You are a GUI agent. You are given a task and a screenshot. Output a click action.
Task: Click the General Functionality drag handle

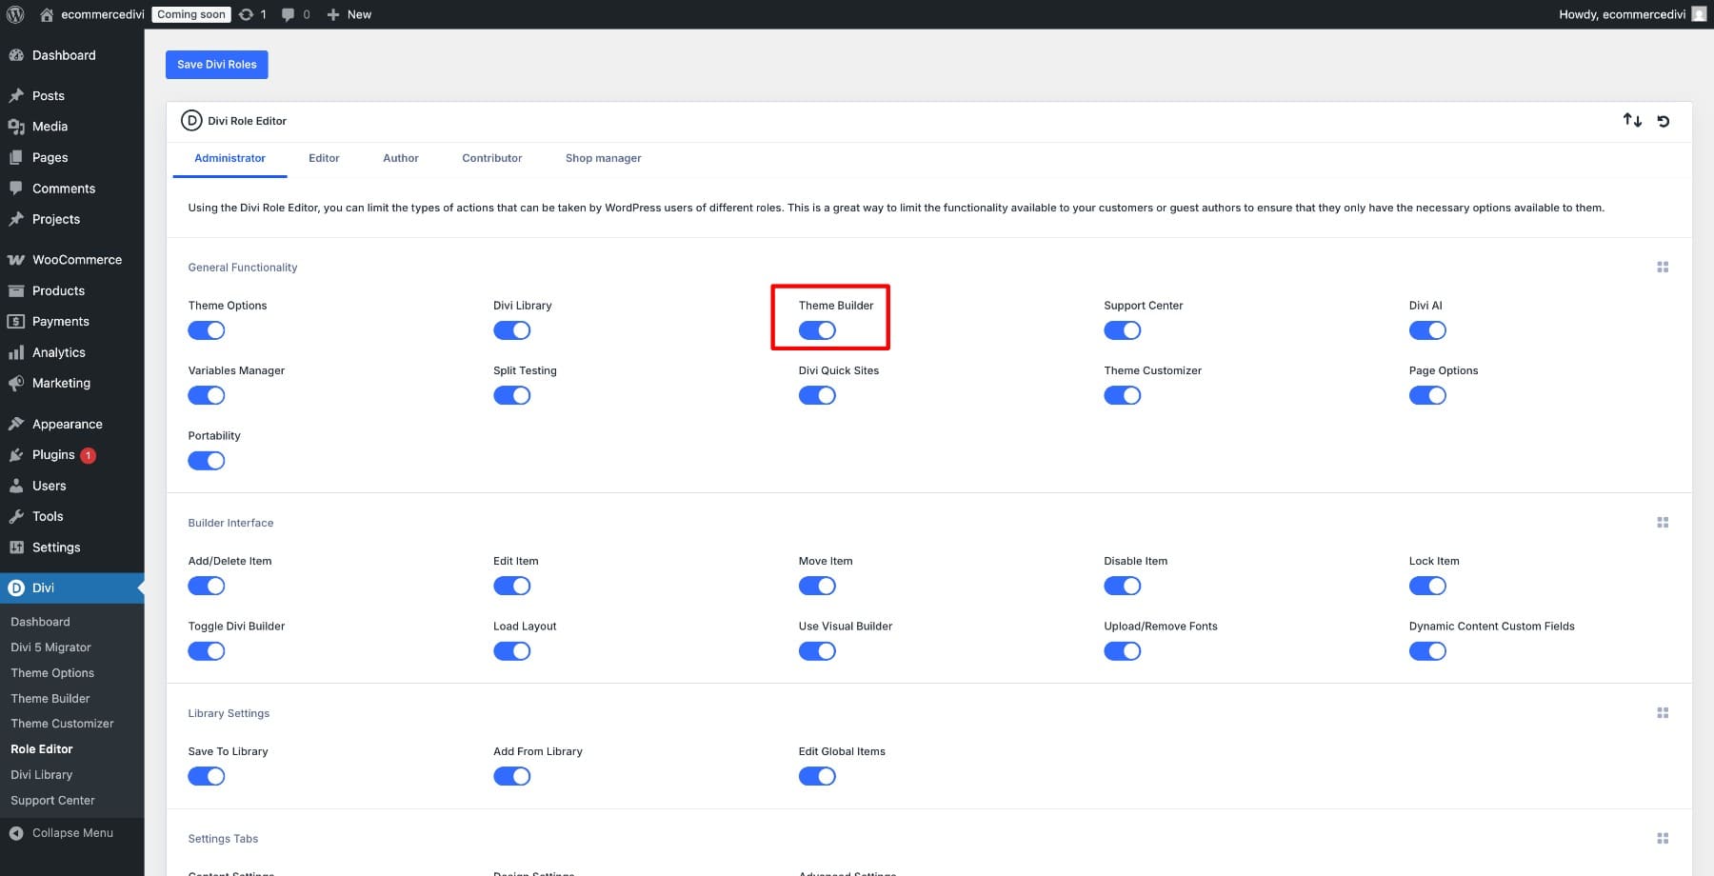[x=1663, y=268]
